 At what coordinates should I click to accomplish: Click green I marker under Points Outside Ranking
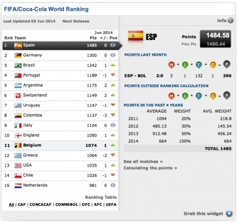coord(185,96)
